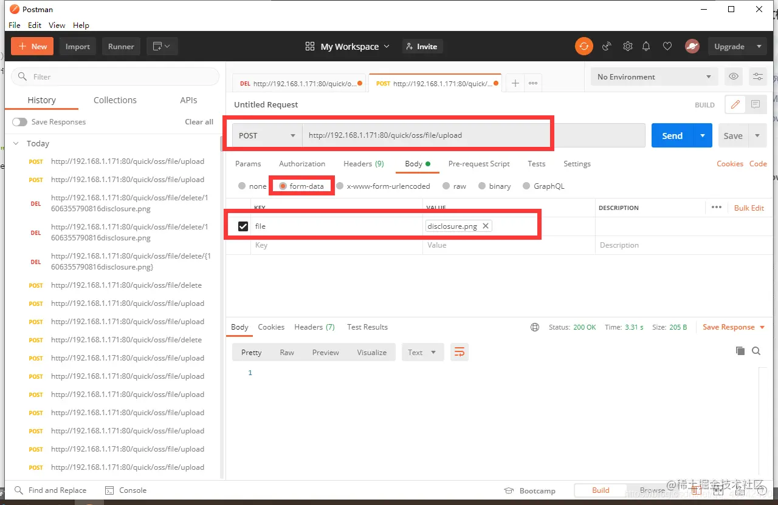Screen dimensions: 778x505
Task: Click the Invite button
Action: pyautogui.click(x=422, y=46)
